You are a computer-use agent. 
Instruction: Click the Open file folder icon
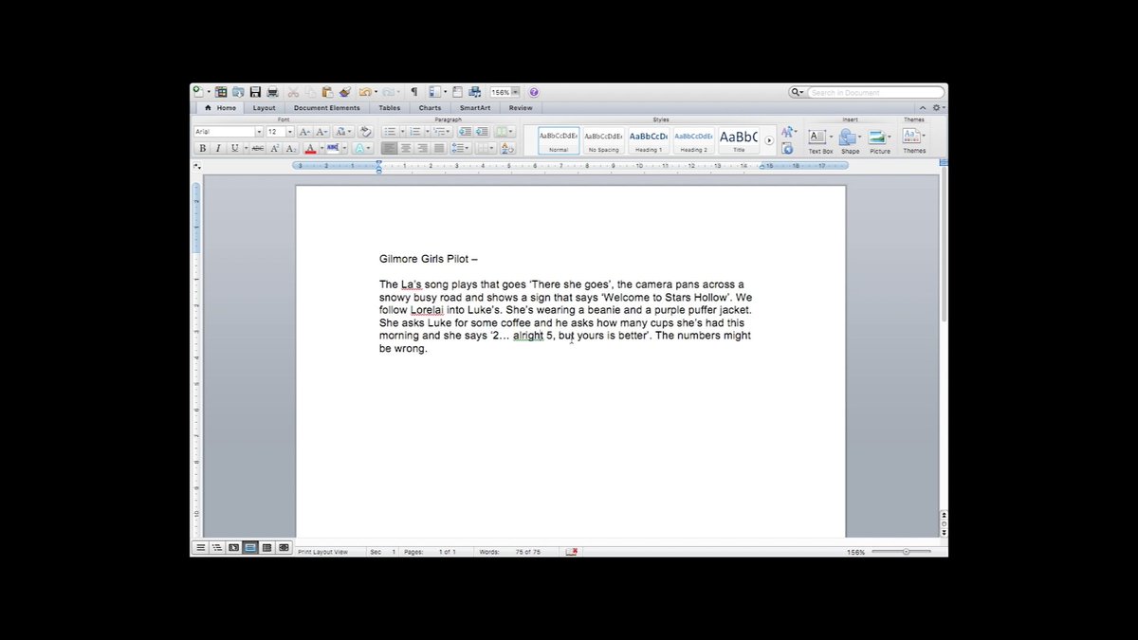(238, 92)
